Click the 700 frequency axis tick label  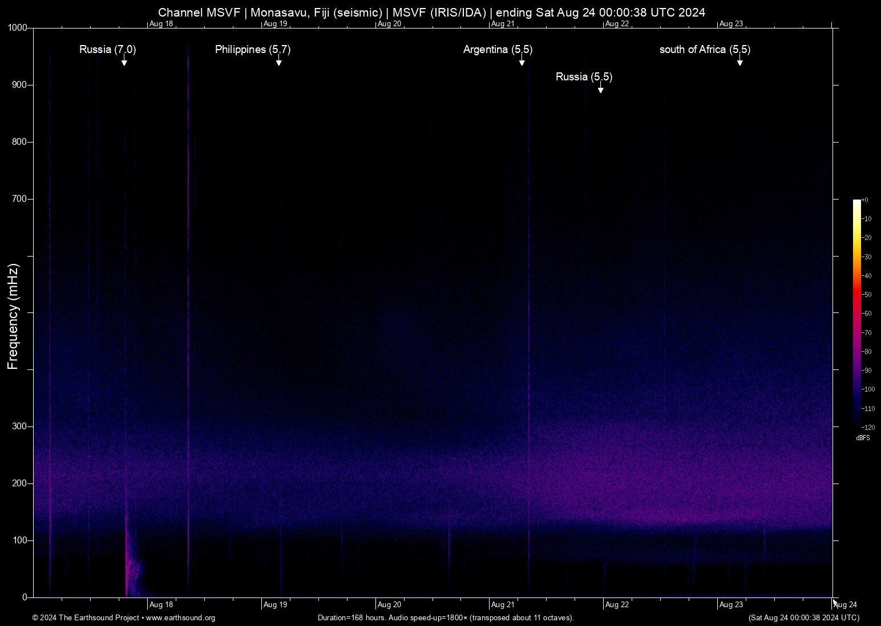coord(19,199)
